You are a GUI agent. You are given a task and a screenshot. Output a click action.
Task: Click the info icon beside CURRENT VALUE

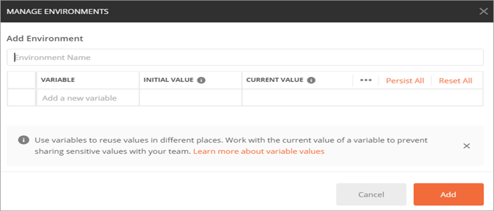[x=311, y=80]
